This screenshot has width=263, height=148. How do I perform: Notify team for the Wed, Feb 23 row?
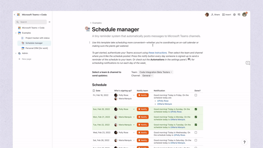pyautogui.click(x=143, y=133)
